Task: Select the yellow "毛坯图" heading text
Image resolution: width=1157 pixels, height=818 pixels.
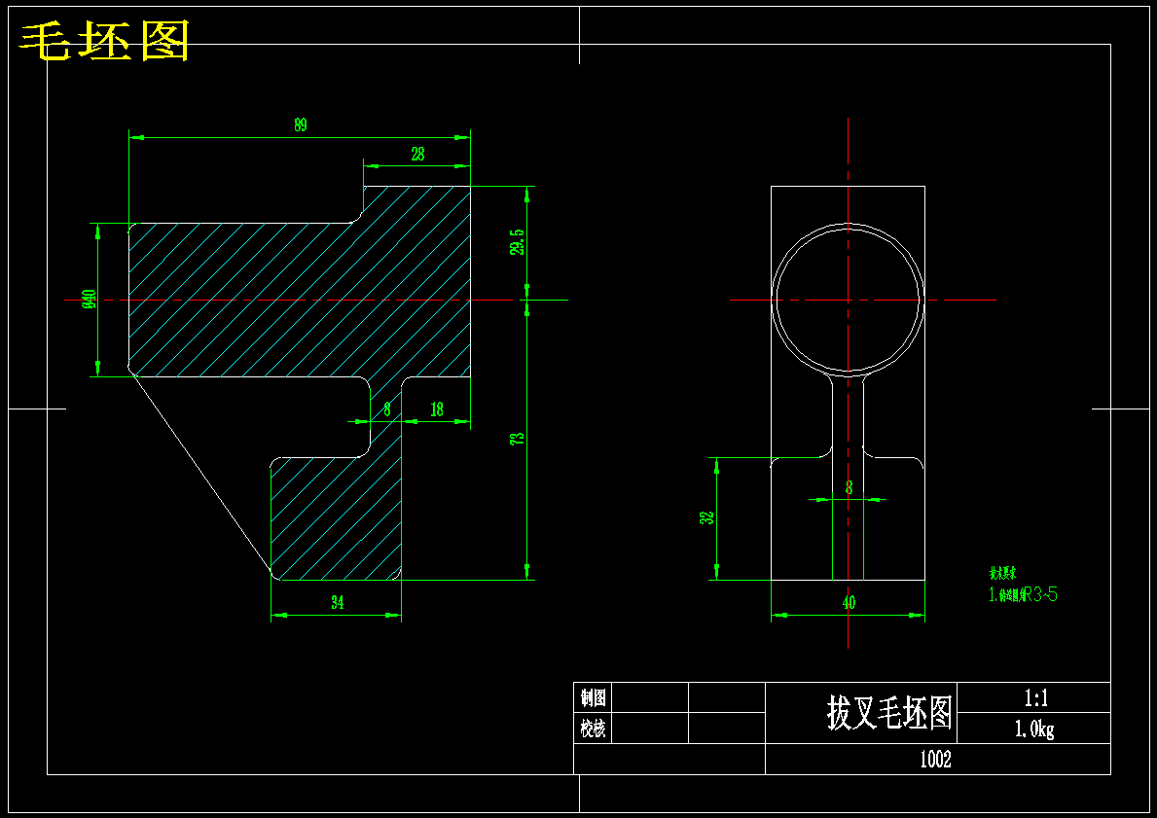Action: point(104,41)
